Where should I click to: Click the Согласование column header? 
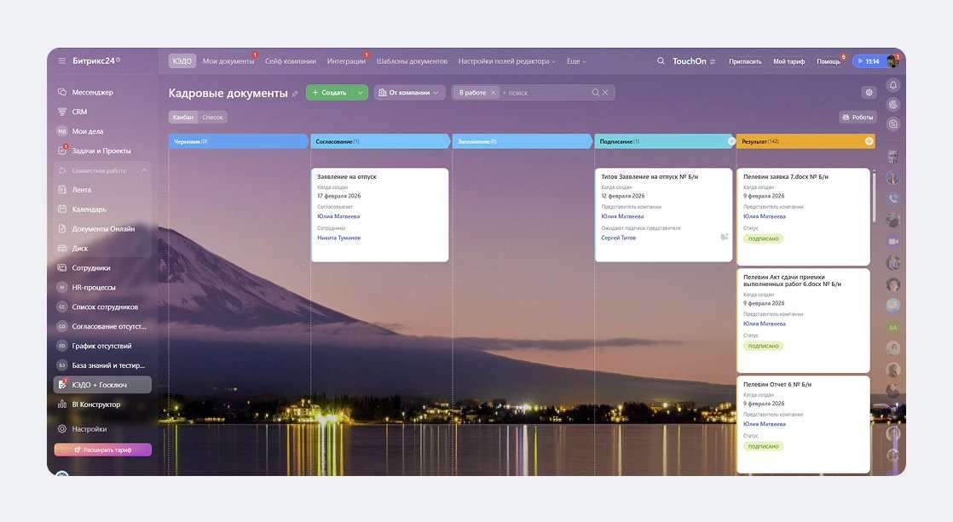379,141
